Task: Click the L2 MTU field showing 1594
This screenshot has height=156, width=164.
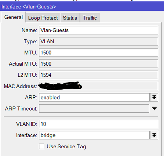Action: (x=98, y=75)
